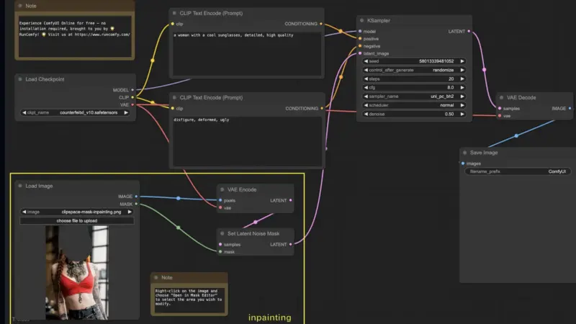
Task: Open the ckpt_name checkpoint dropdown
Action: pyautogui.click(x=76, y=112)
